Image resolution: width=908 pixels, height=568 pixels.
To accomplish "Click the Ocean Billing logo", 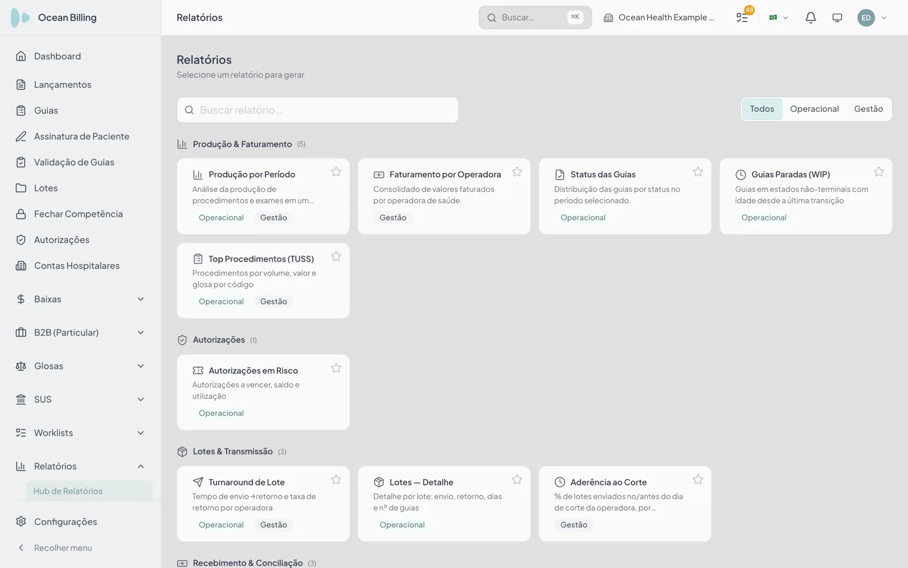I will (54, 18).
